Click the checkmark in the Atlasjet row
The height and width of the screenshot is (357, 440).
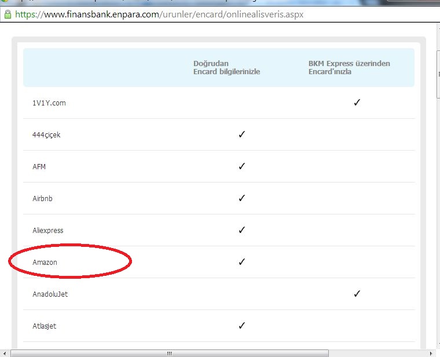[x=241, y=325]
